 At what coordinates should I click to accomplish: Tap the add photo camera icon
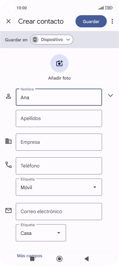pos(59,63)
